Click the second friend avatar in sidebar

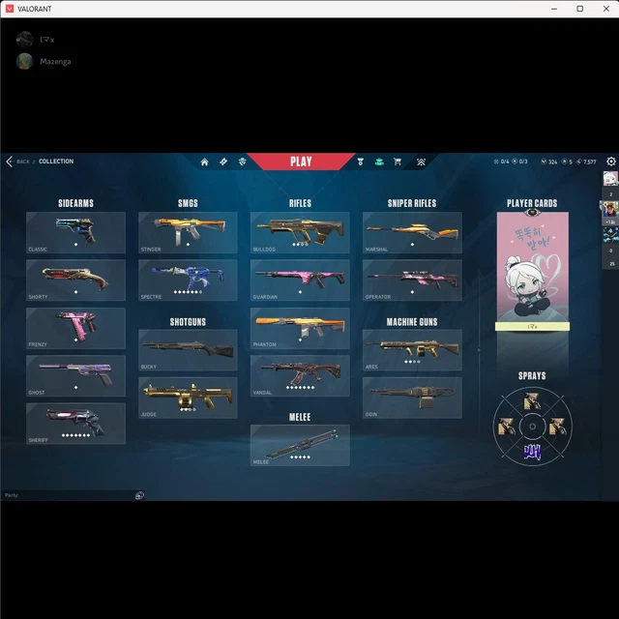click(x=610, y=209)
